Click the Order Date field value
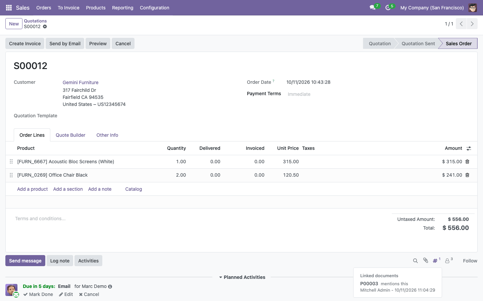This screenshot has width=483, height=301. click(x=308, y=82)
